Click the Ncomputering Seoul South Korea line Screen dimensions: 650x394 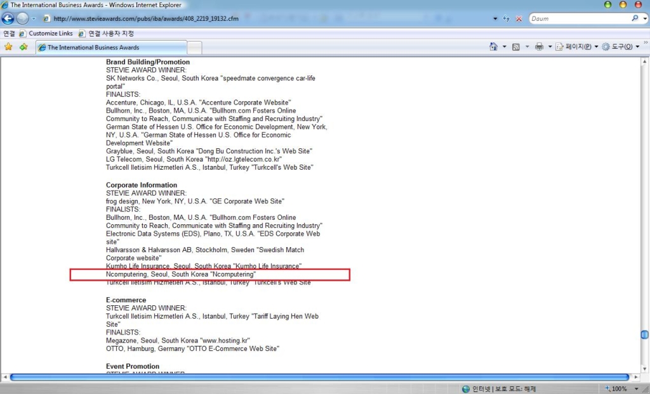(181, 274)
